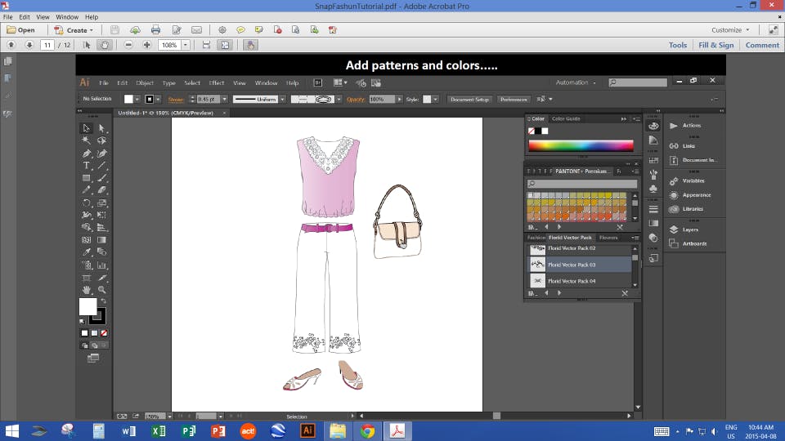
Task: Select Illustrator Paintbrush tool
Action: pyautogui.click(x=101, y=178)
